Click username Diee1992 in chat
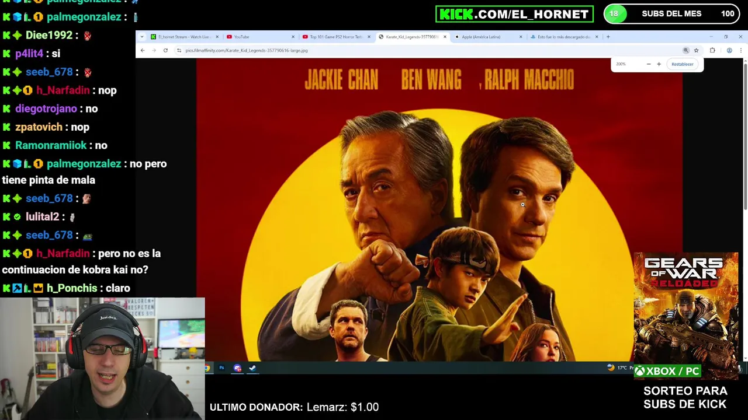Image resolution: width=748 pixels, height=420 pixels. pyautogui.click(x=49, y=35)
